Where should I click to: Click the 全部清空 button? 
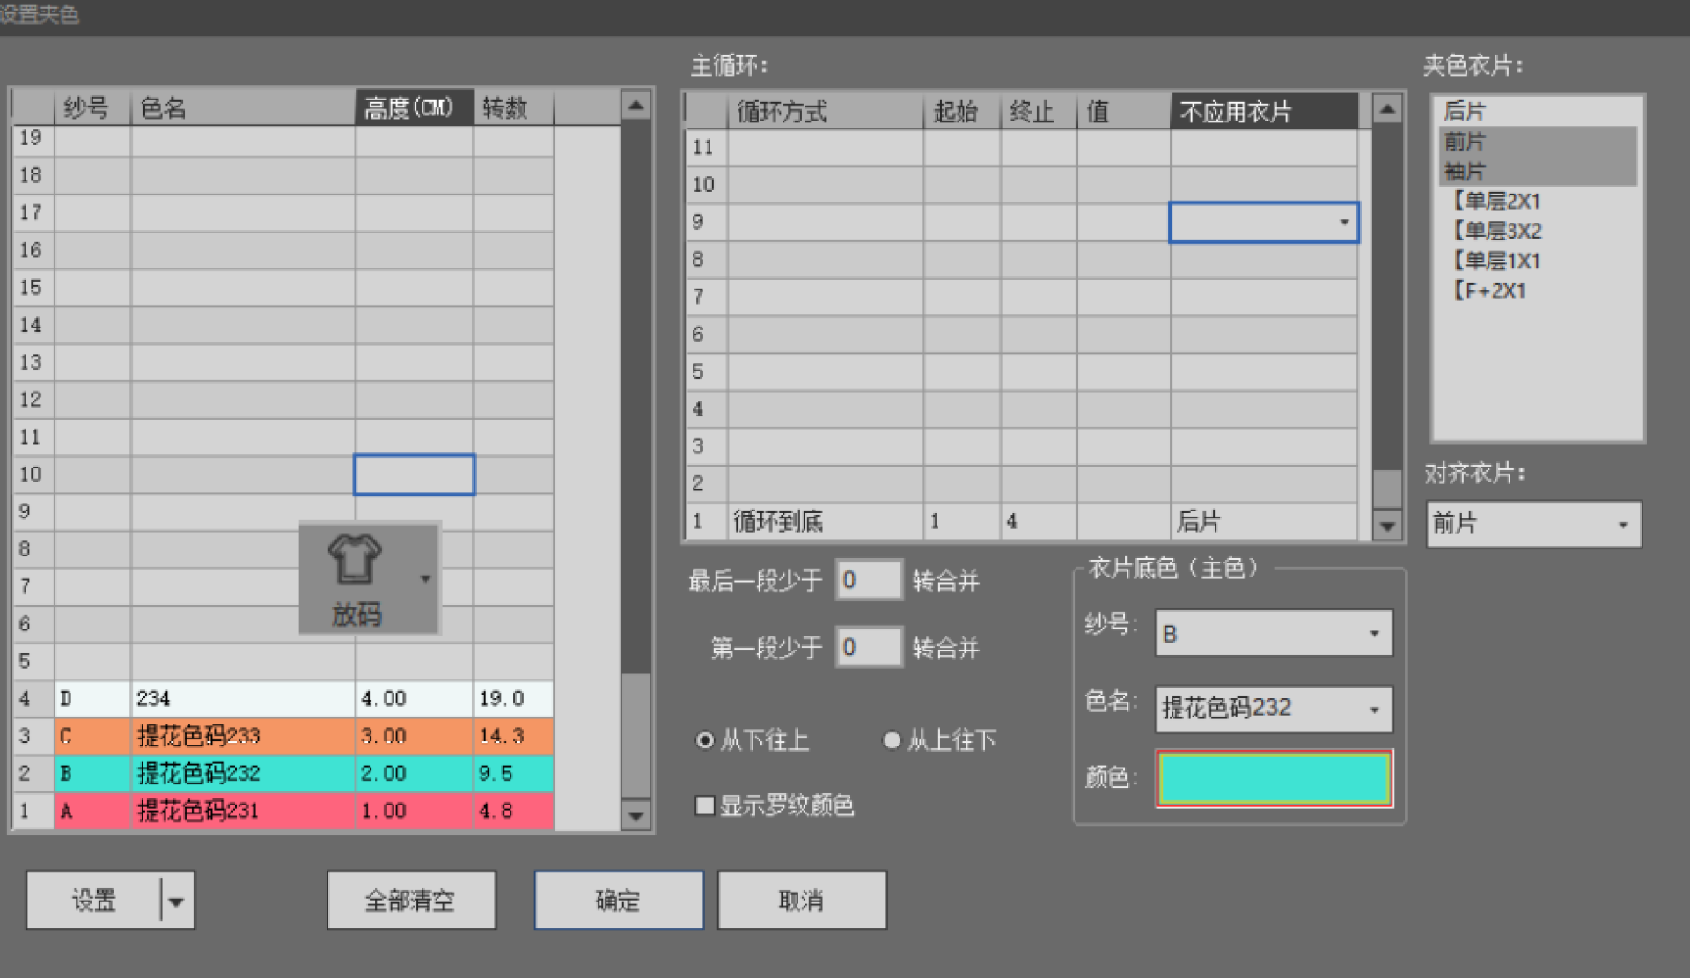[411, 900]
